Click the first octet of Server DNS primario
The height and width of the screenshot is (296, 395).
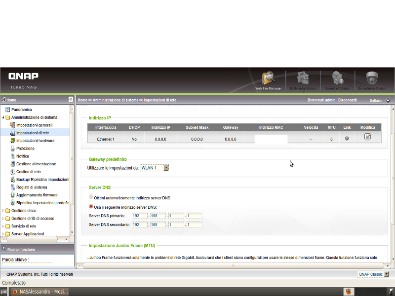[140, 216]
